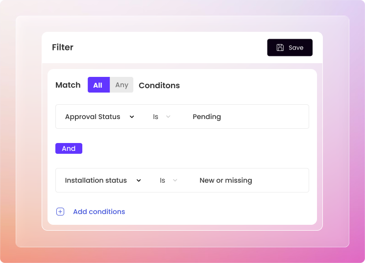The height and width of the screenshot is (263, 365).
Task: Click the plus icon beside Add conditions
Action: coord(60,212)
